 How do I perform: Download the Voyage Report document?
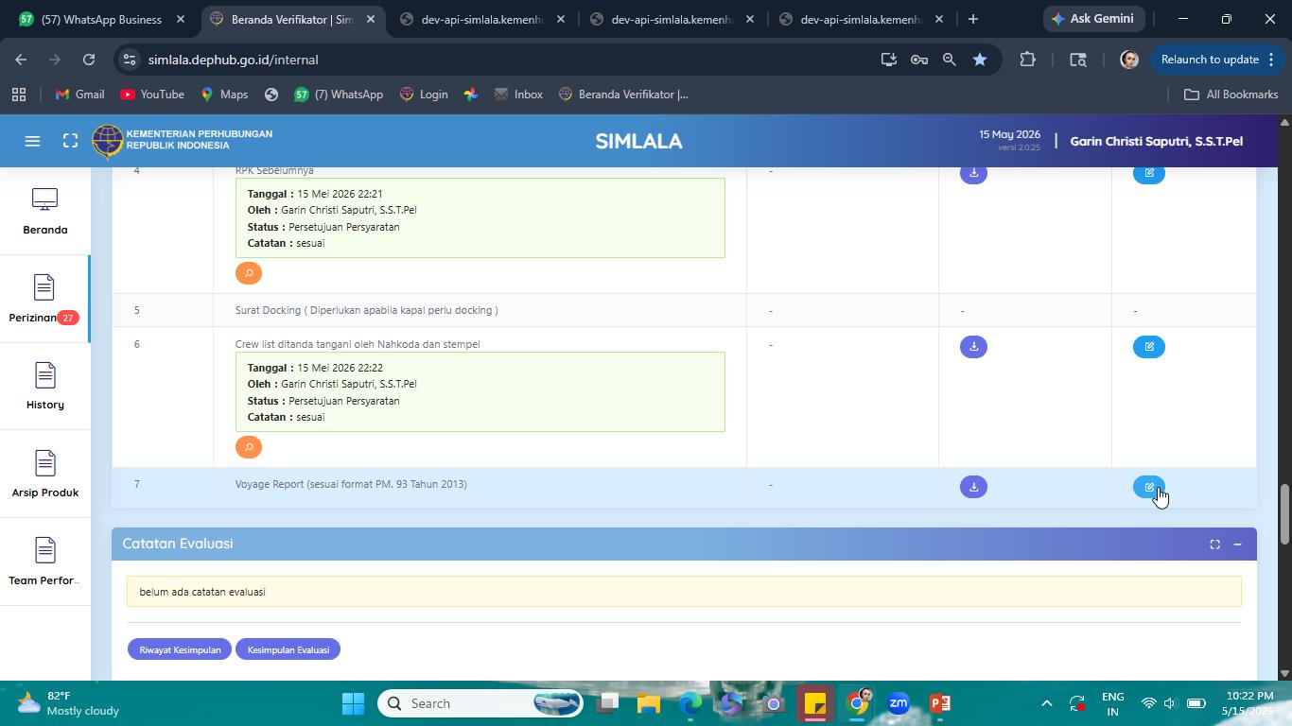pos(973,487)
